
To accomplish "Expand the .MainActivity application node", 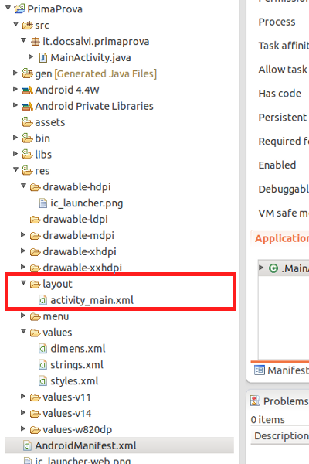I will click(x=261, y=268).
